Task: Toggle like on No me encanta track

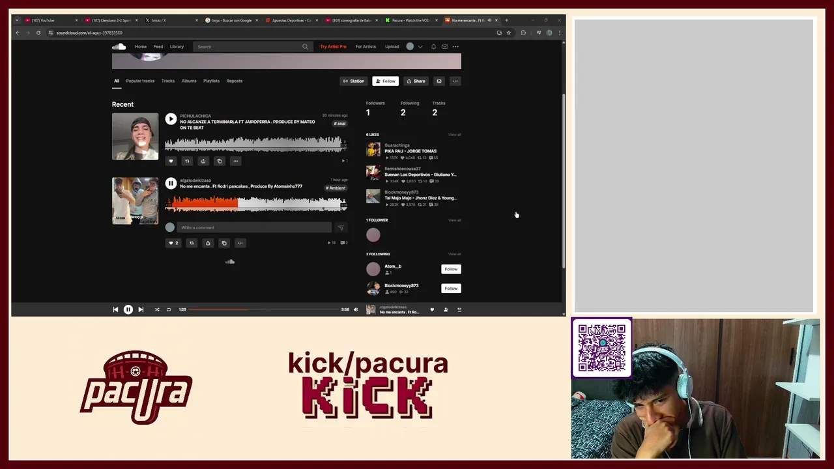Action: click(173, 243)
